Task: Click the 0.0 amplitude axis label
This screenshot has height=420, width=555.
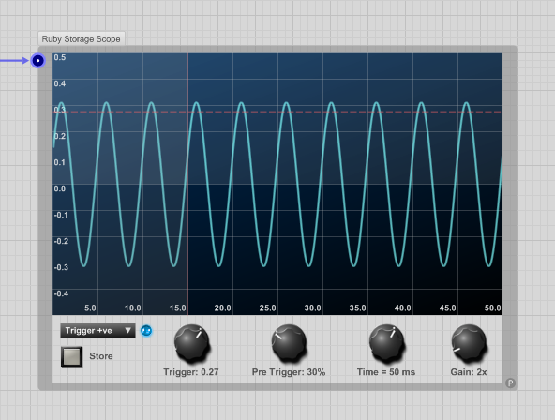Action: pyautogui.click(x=60, y=188)
